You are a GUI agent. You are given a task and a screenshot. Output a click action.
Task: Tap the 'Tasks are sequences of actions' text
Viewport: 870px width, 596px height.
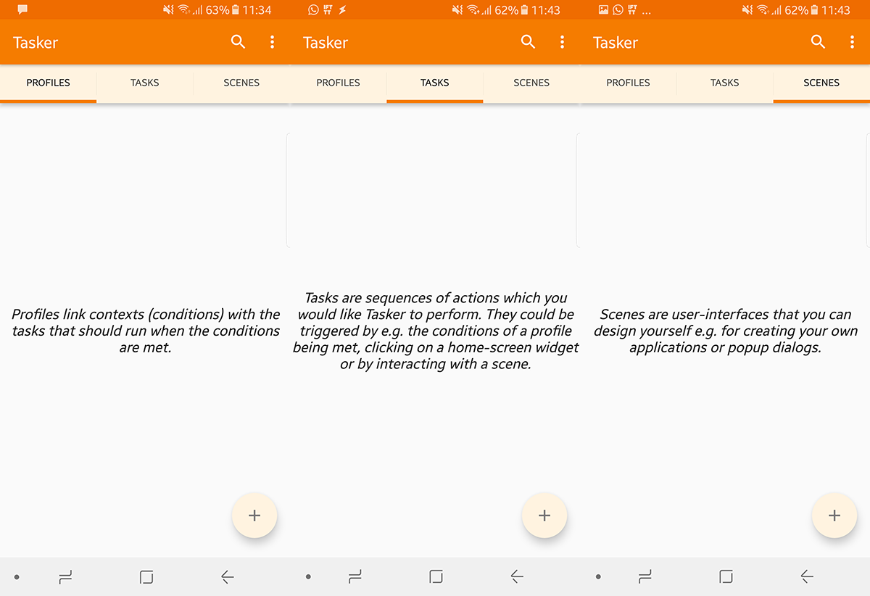(x=436, y=331)
